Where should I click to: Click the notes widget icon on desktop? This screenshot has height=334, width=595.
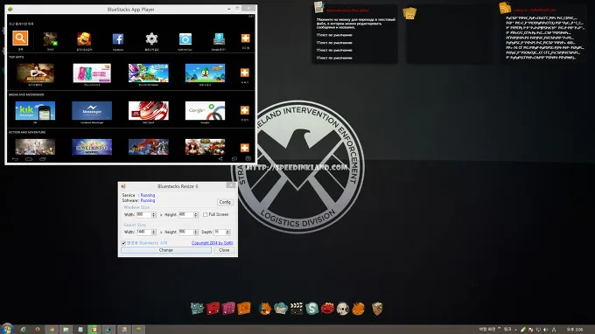[319, 7]
